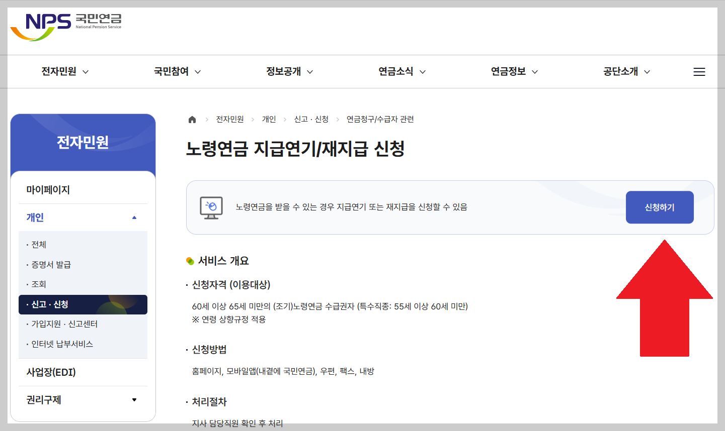Select 증명서 발급 in the sidebar
This screenshot has height=431, width=725.
pyautogui.click(x=51, y=265)
